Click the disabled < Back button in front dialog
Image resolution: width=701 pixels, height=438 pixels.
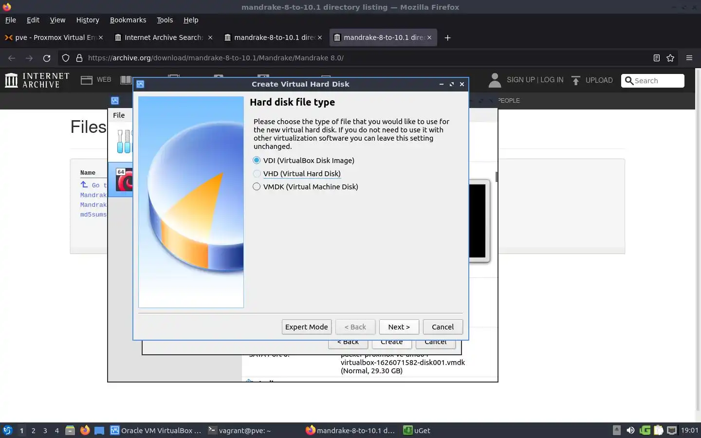[x=355, y=327]
